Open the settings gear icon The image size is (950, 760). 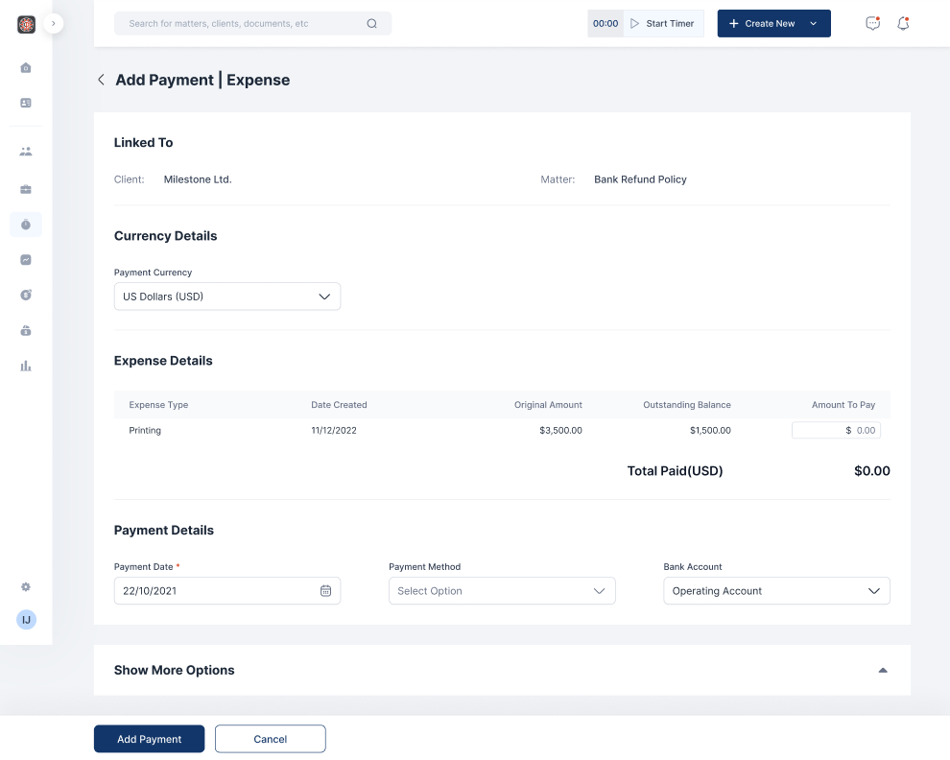[x=26, y=587]
